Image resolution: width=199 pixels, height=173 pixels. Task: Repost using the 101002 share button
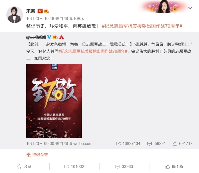pyautogui.click(x=74, y=167)
